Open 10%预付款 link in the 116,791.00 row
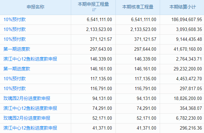This screenshot has height=133, width=204. pos(15,88)
